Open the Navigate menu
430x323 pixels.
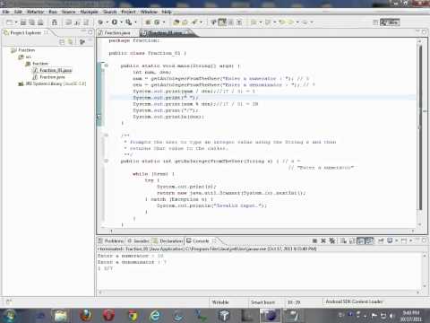tap(89, 12)
